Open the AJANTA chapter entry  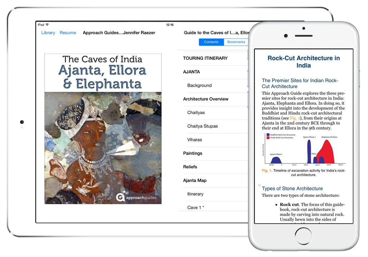point(192,72)
